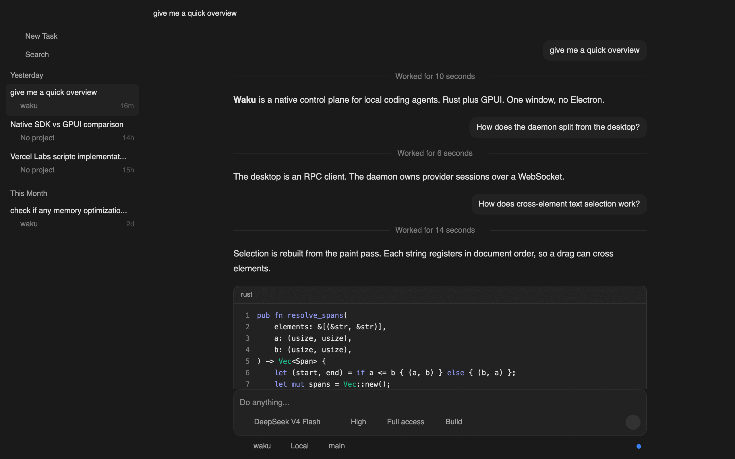Click code line 5 ) -> Vec<Span> {
735x459 pixels.
292,361
